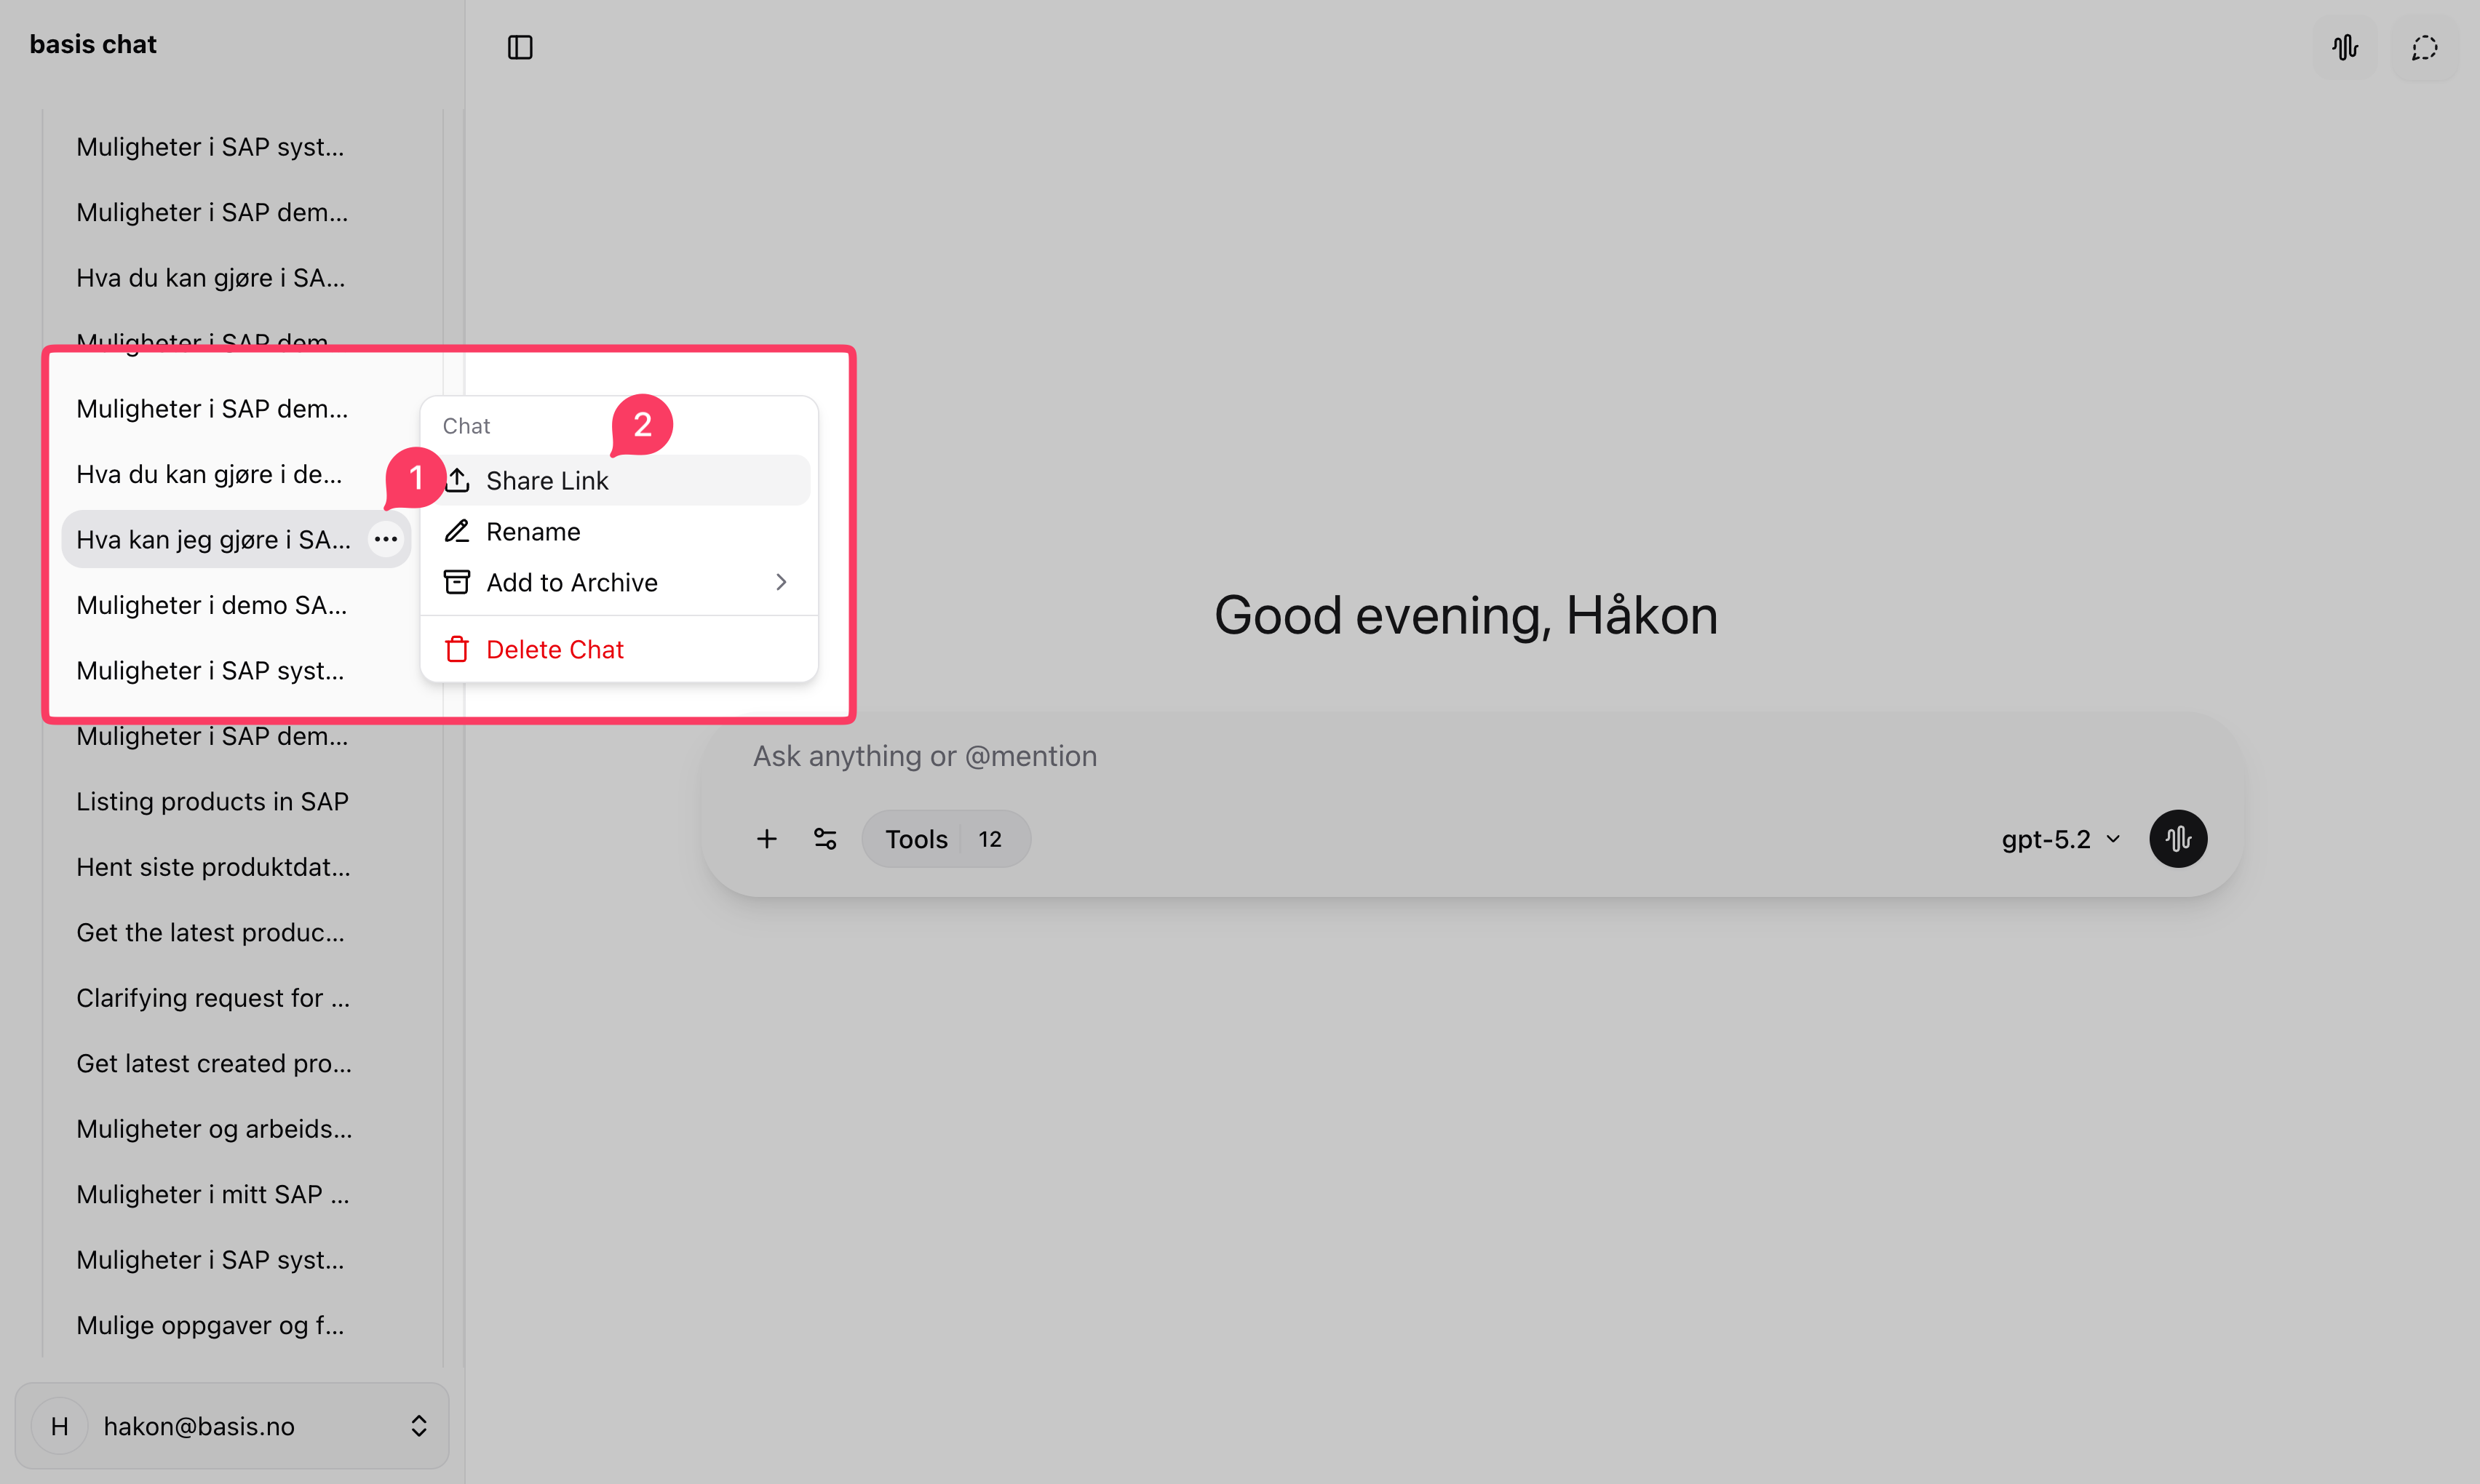The image size is (2480, 1484).
Task: Select the 'Clarifying request for ...' chat
Action: pos(213,997)
